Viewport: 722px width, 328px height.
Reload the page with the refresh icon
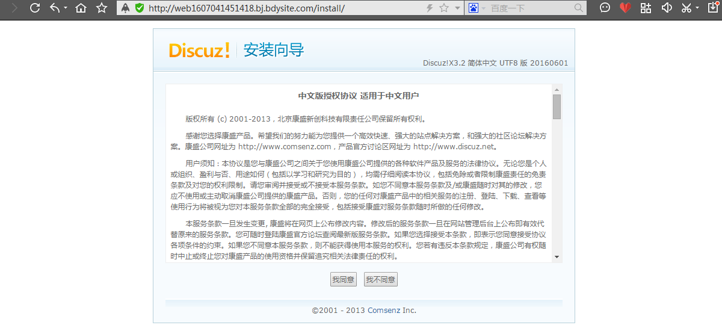point(35,8)
